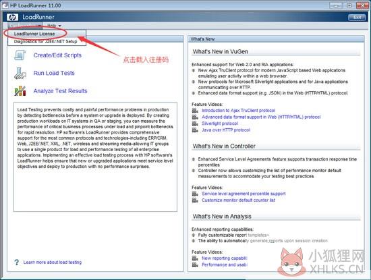Image resolution: width=371 pixels, height=280 pixels.
Task: Open Java over HTTP protocol video link
Action: pyautogui.click(x=226, y=130)
